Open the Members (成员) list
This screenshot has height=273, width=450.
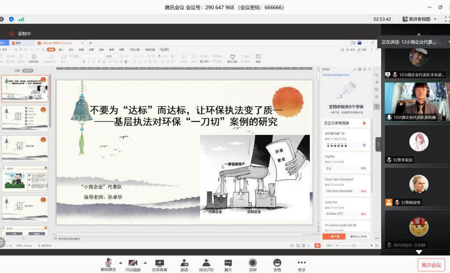coord(206,265)
